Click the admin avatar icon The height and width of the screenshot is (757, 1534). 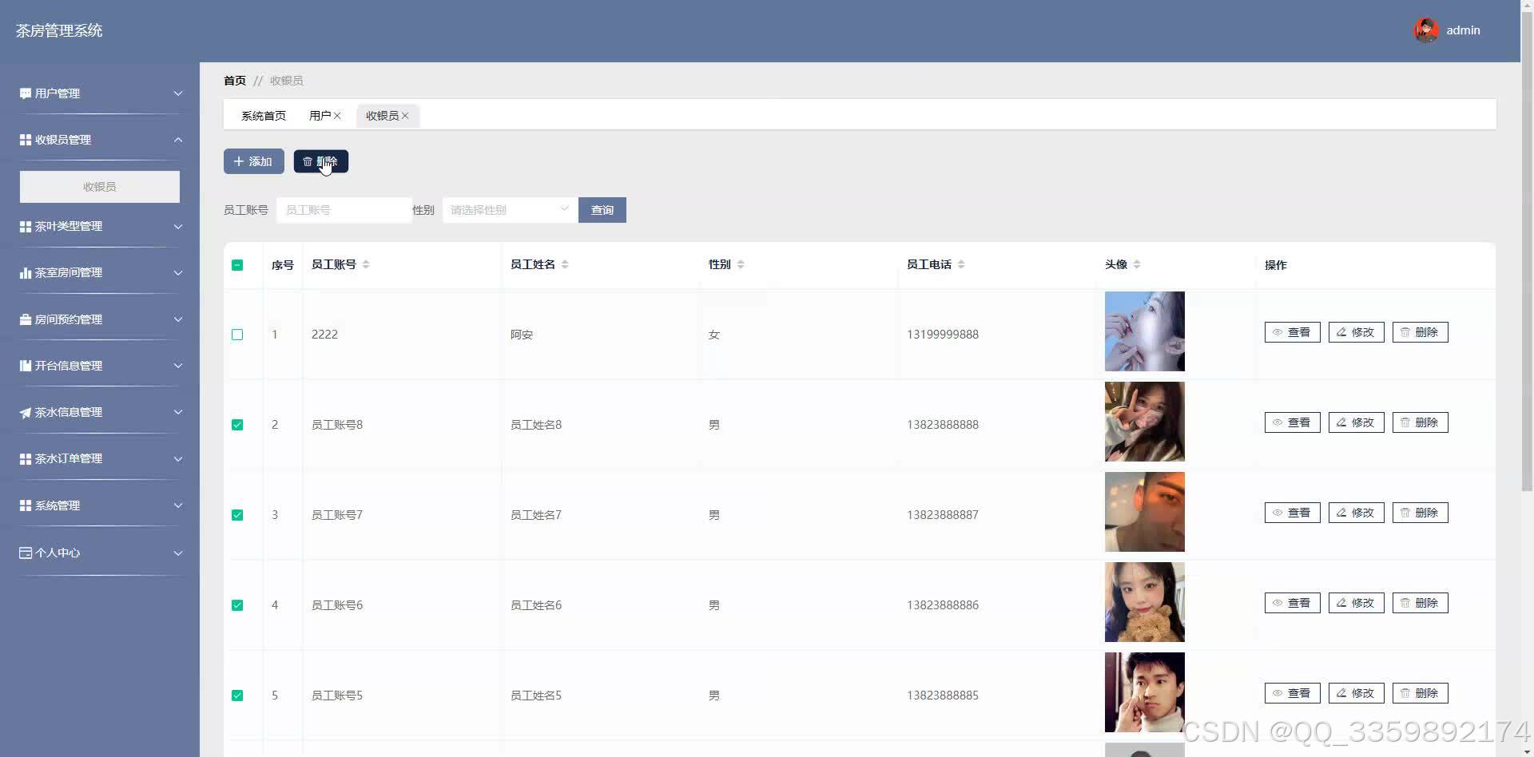(1426, 30)
